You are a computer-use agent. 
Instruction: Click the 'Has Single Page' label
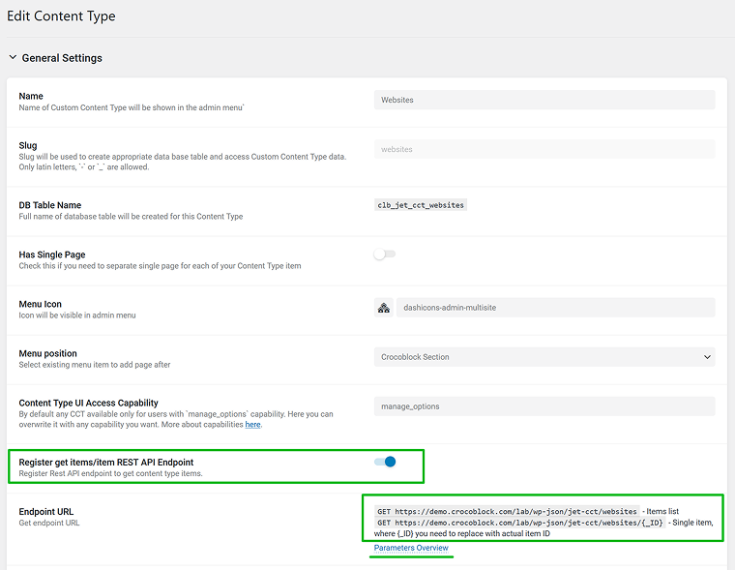coord(52,255)
